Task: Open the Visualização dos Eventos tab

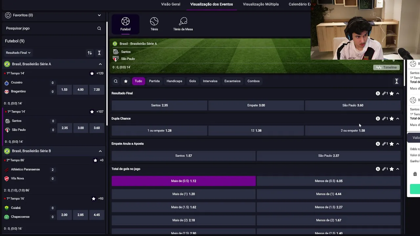Action: coord(212,4)
